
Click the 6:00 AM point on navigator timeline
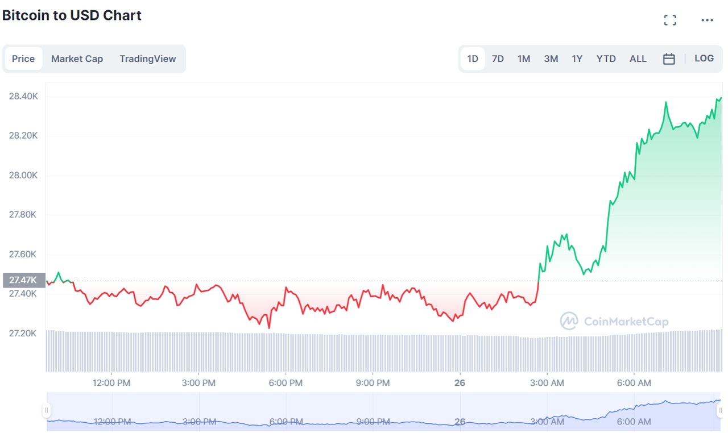634,422
